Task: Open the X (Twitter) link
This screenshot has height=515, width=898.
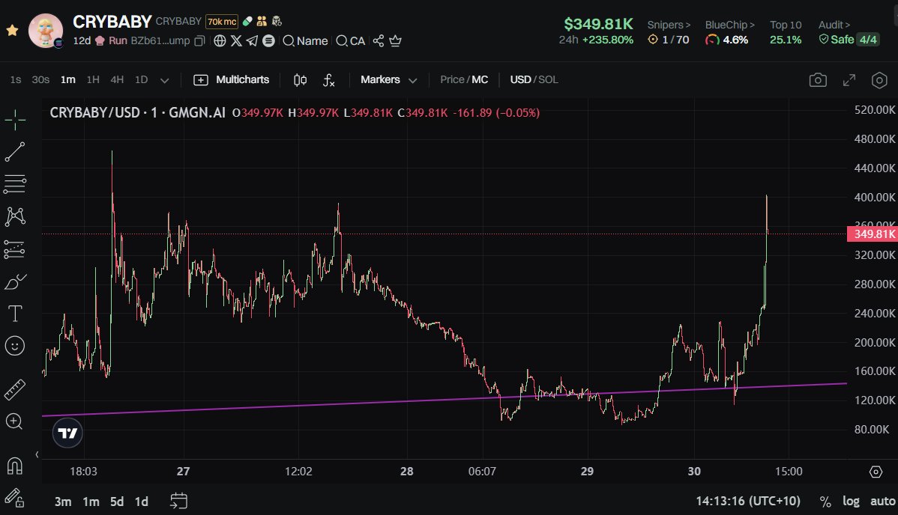Action: (236, 40)
